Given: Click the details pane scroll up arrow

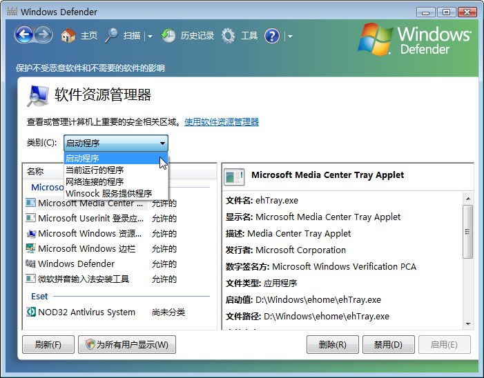Looking at the screenshot, I should [x=468, y=199].
